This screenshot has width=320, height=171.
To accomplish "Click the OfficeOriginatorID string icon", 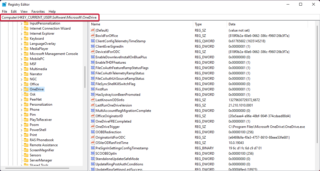I will (93, 116).
